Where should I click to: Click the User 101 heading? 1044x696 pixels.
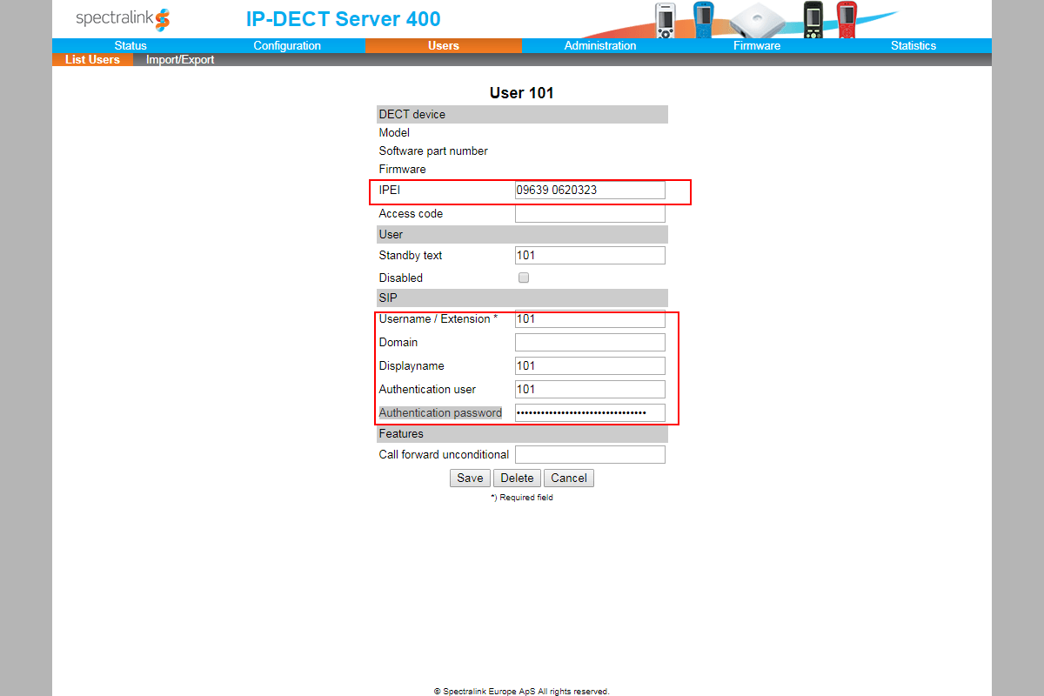[522, 93]
